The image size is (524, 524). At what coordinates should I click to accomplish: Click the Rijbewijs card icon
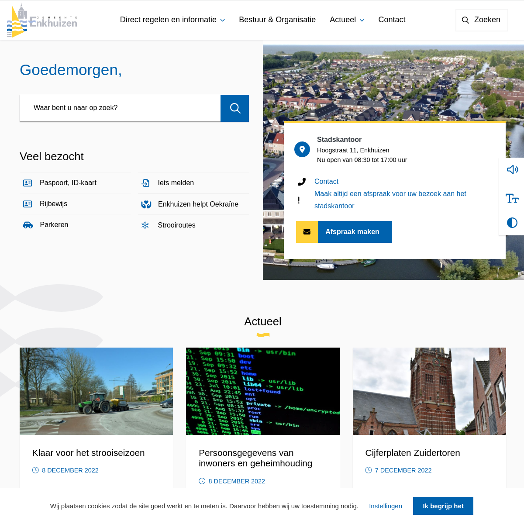tap(28, 204)
